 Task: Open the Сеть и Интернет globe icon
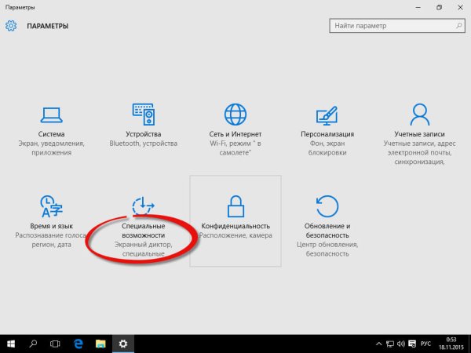[x=235, y=115]
